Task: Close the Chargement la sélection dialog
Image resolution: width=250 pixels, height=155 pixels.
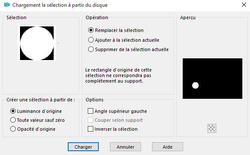Action: 244,5
